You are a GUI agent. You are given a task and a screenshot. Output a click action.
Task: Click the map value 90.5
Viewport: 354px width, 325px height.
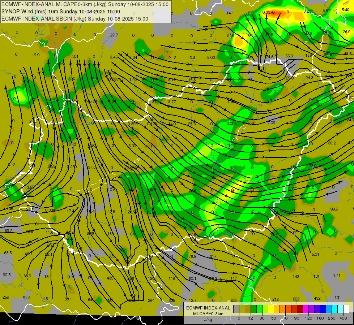7,275
